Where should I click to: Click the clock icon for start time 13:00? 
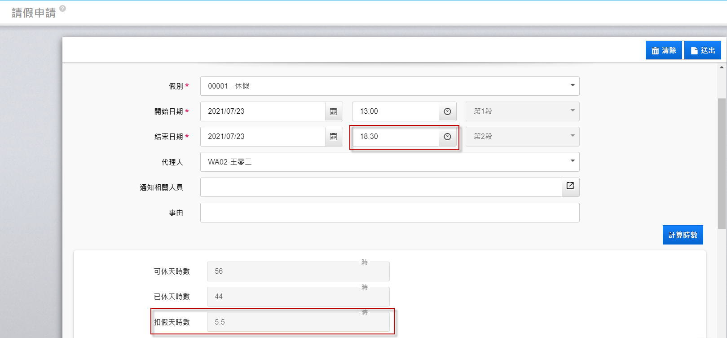447,111
